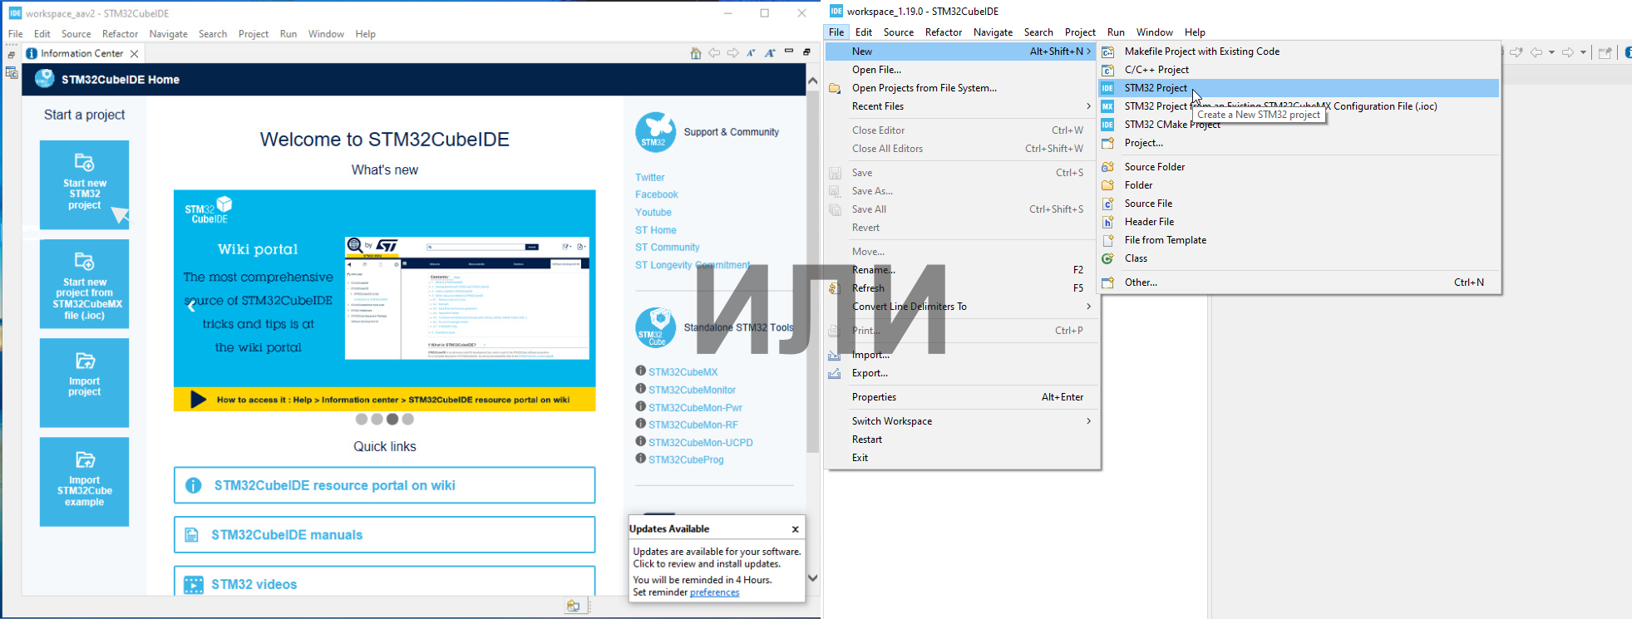This screenshot has width=1632, height=619.
Task: Click the info icon beside STM32CubeMonitor link
Action: [x=641, y=389]
